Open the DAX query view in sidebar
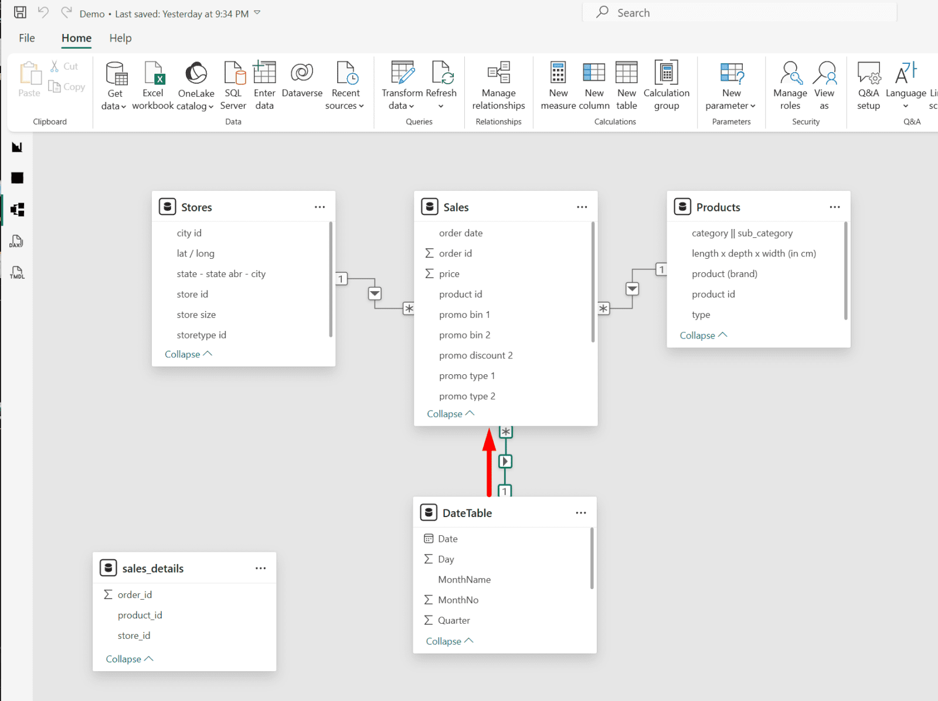Image resolution: width=938 pixels, height=701 pixels. (16, 241)
